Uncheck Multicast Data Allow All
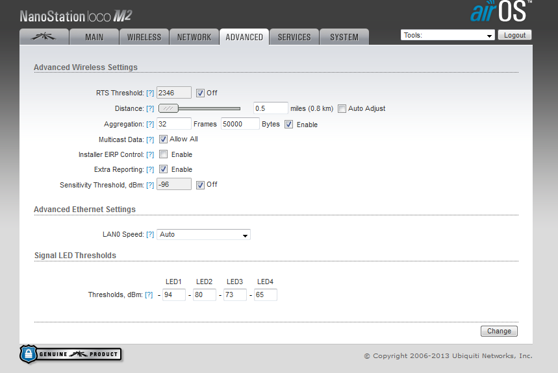 [x=164, y=139]
